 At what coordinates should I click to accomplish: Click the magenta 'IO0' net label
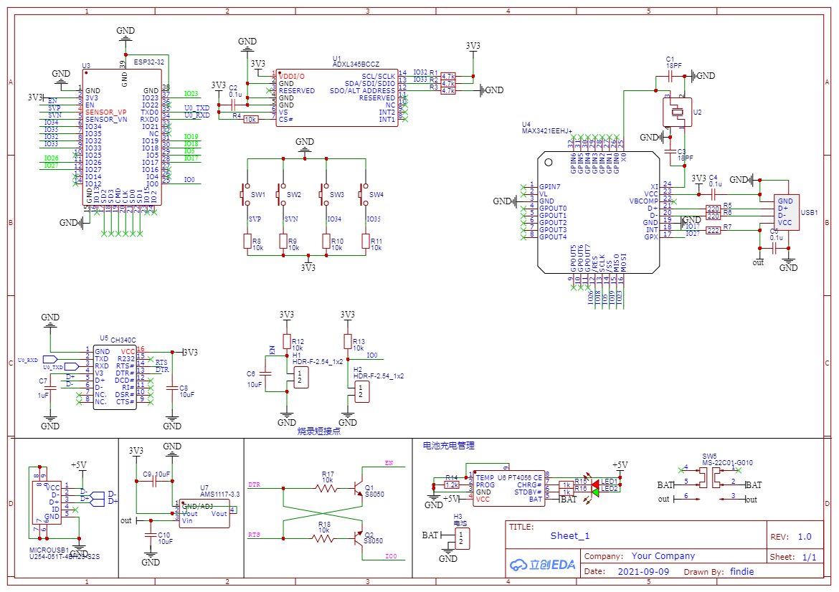point(391,556)
